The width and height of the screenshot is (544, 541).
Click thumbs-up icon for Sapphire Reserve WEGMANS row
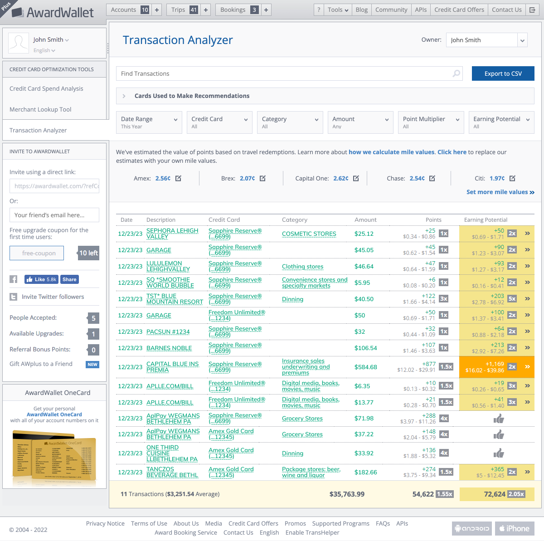tap(499, 419)
